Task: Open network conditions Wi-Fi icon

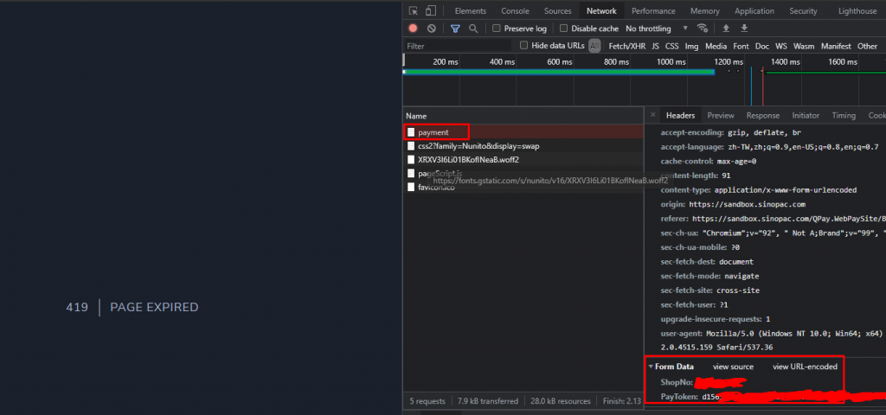Action: coord(703,29)
